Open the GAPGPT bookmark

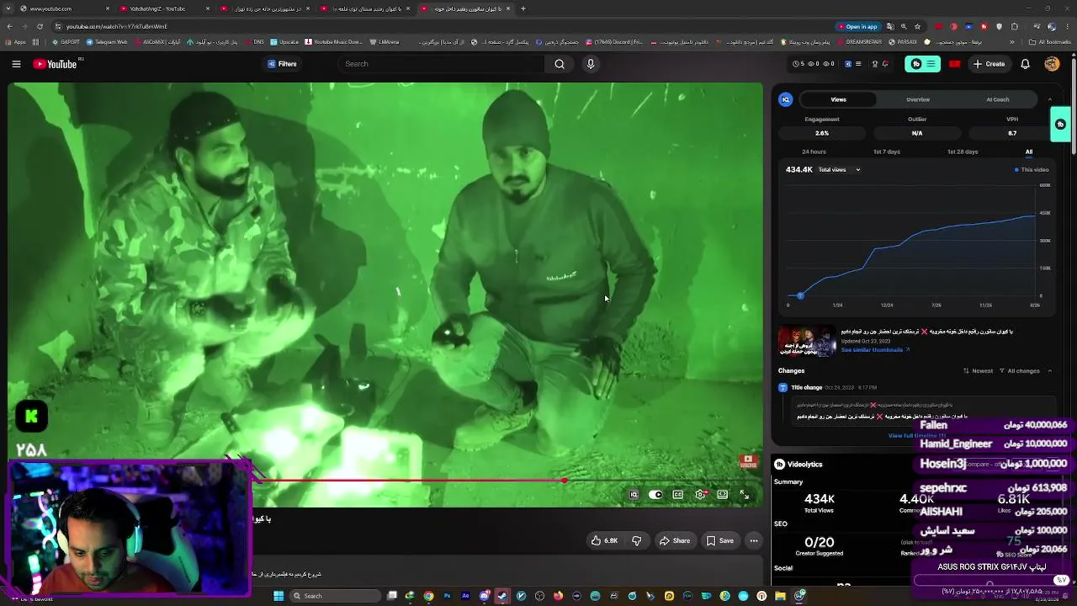[66, 42]
